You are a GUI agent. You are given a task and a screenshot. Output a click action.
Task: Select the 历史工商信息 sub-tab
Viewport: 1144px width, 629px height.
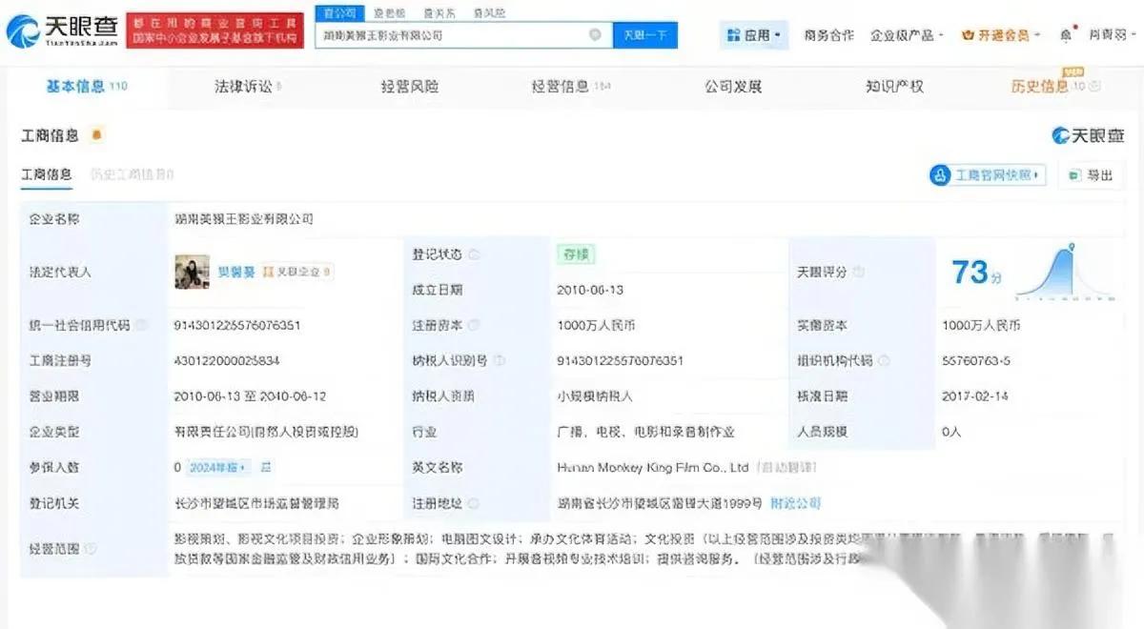(132, 174)
